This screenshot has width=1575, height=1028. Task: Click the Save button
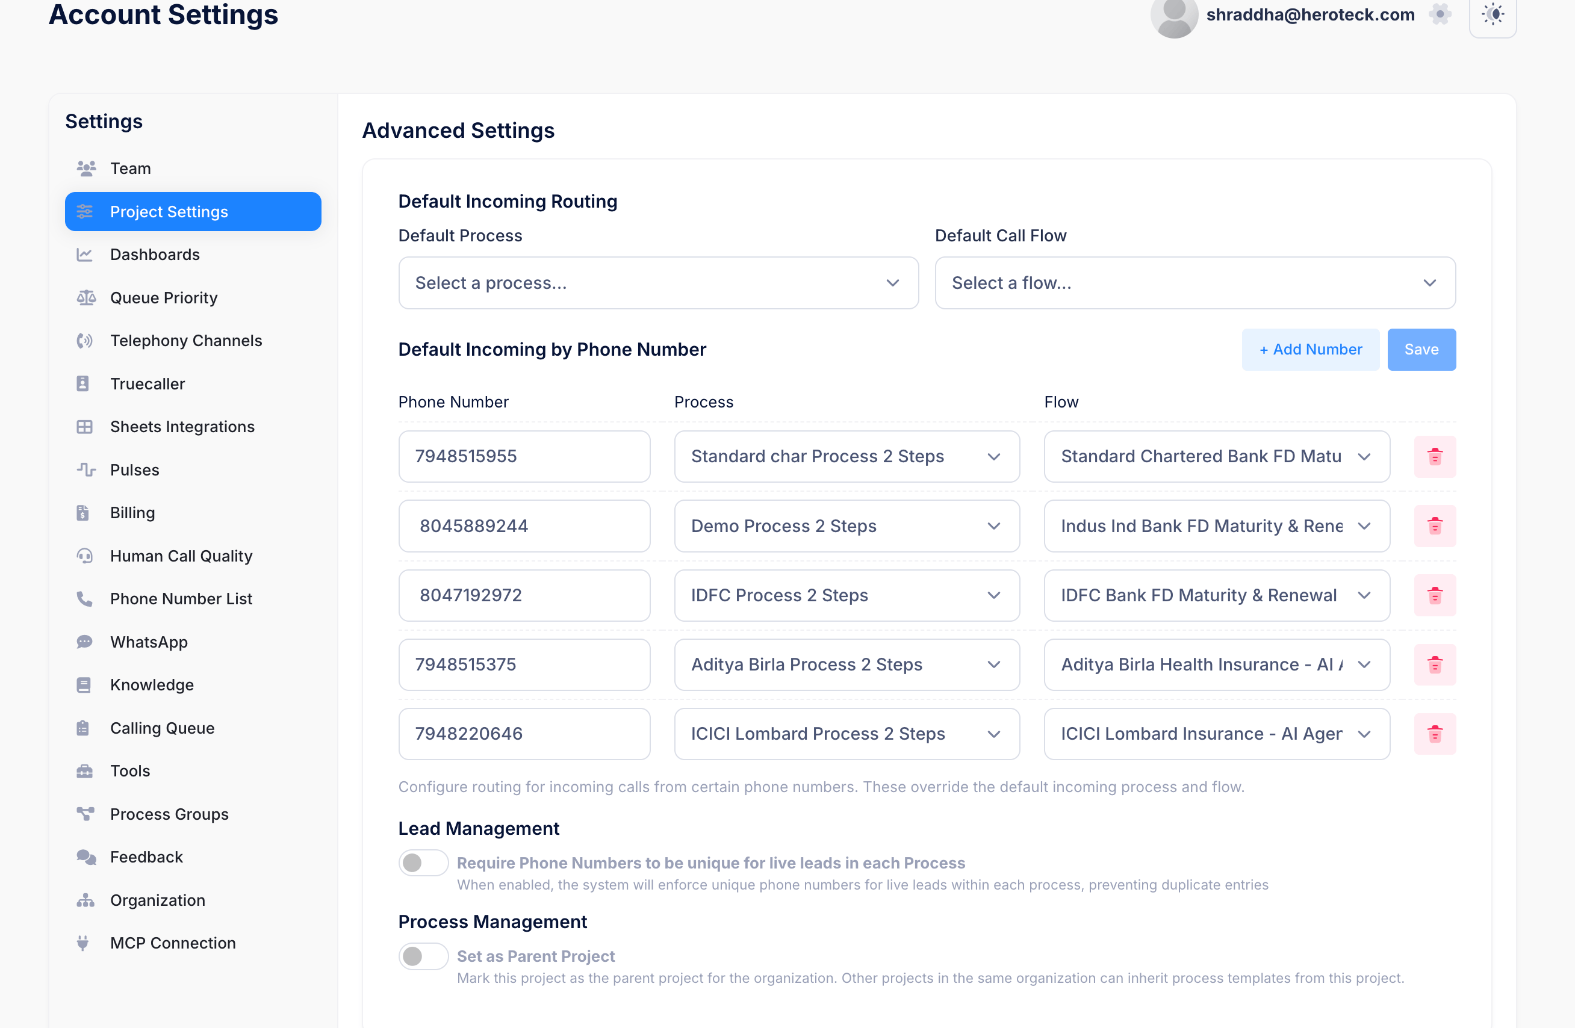[x=1421, y=349]
